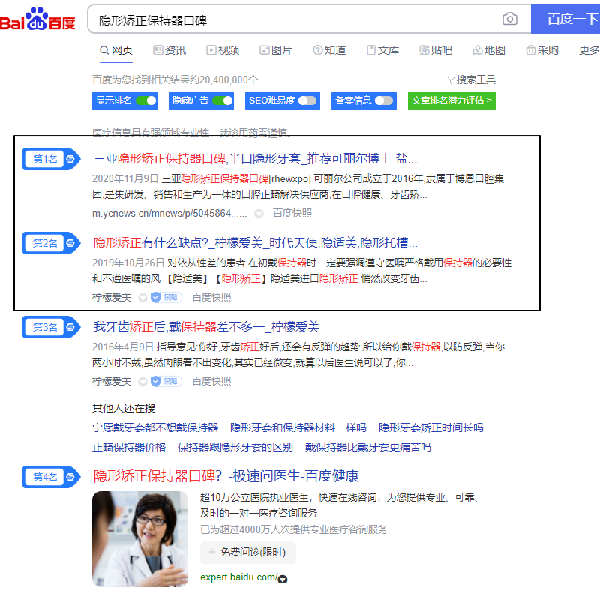Open 百度快照 for first result
This screenshot has width=600, height=600.
click(x=292, y=214)
